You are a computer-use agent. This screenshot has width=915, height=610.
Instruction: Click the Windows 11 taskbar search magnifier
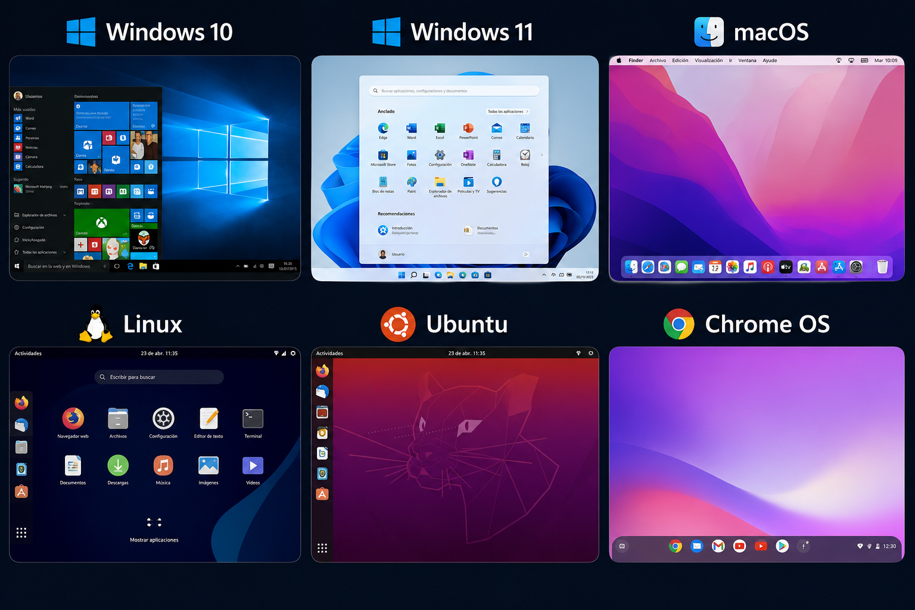tap(413, 275)
